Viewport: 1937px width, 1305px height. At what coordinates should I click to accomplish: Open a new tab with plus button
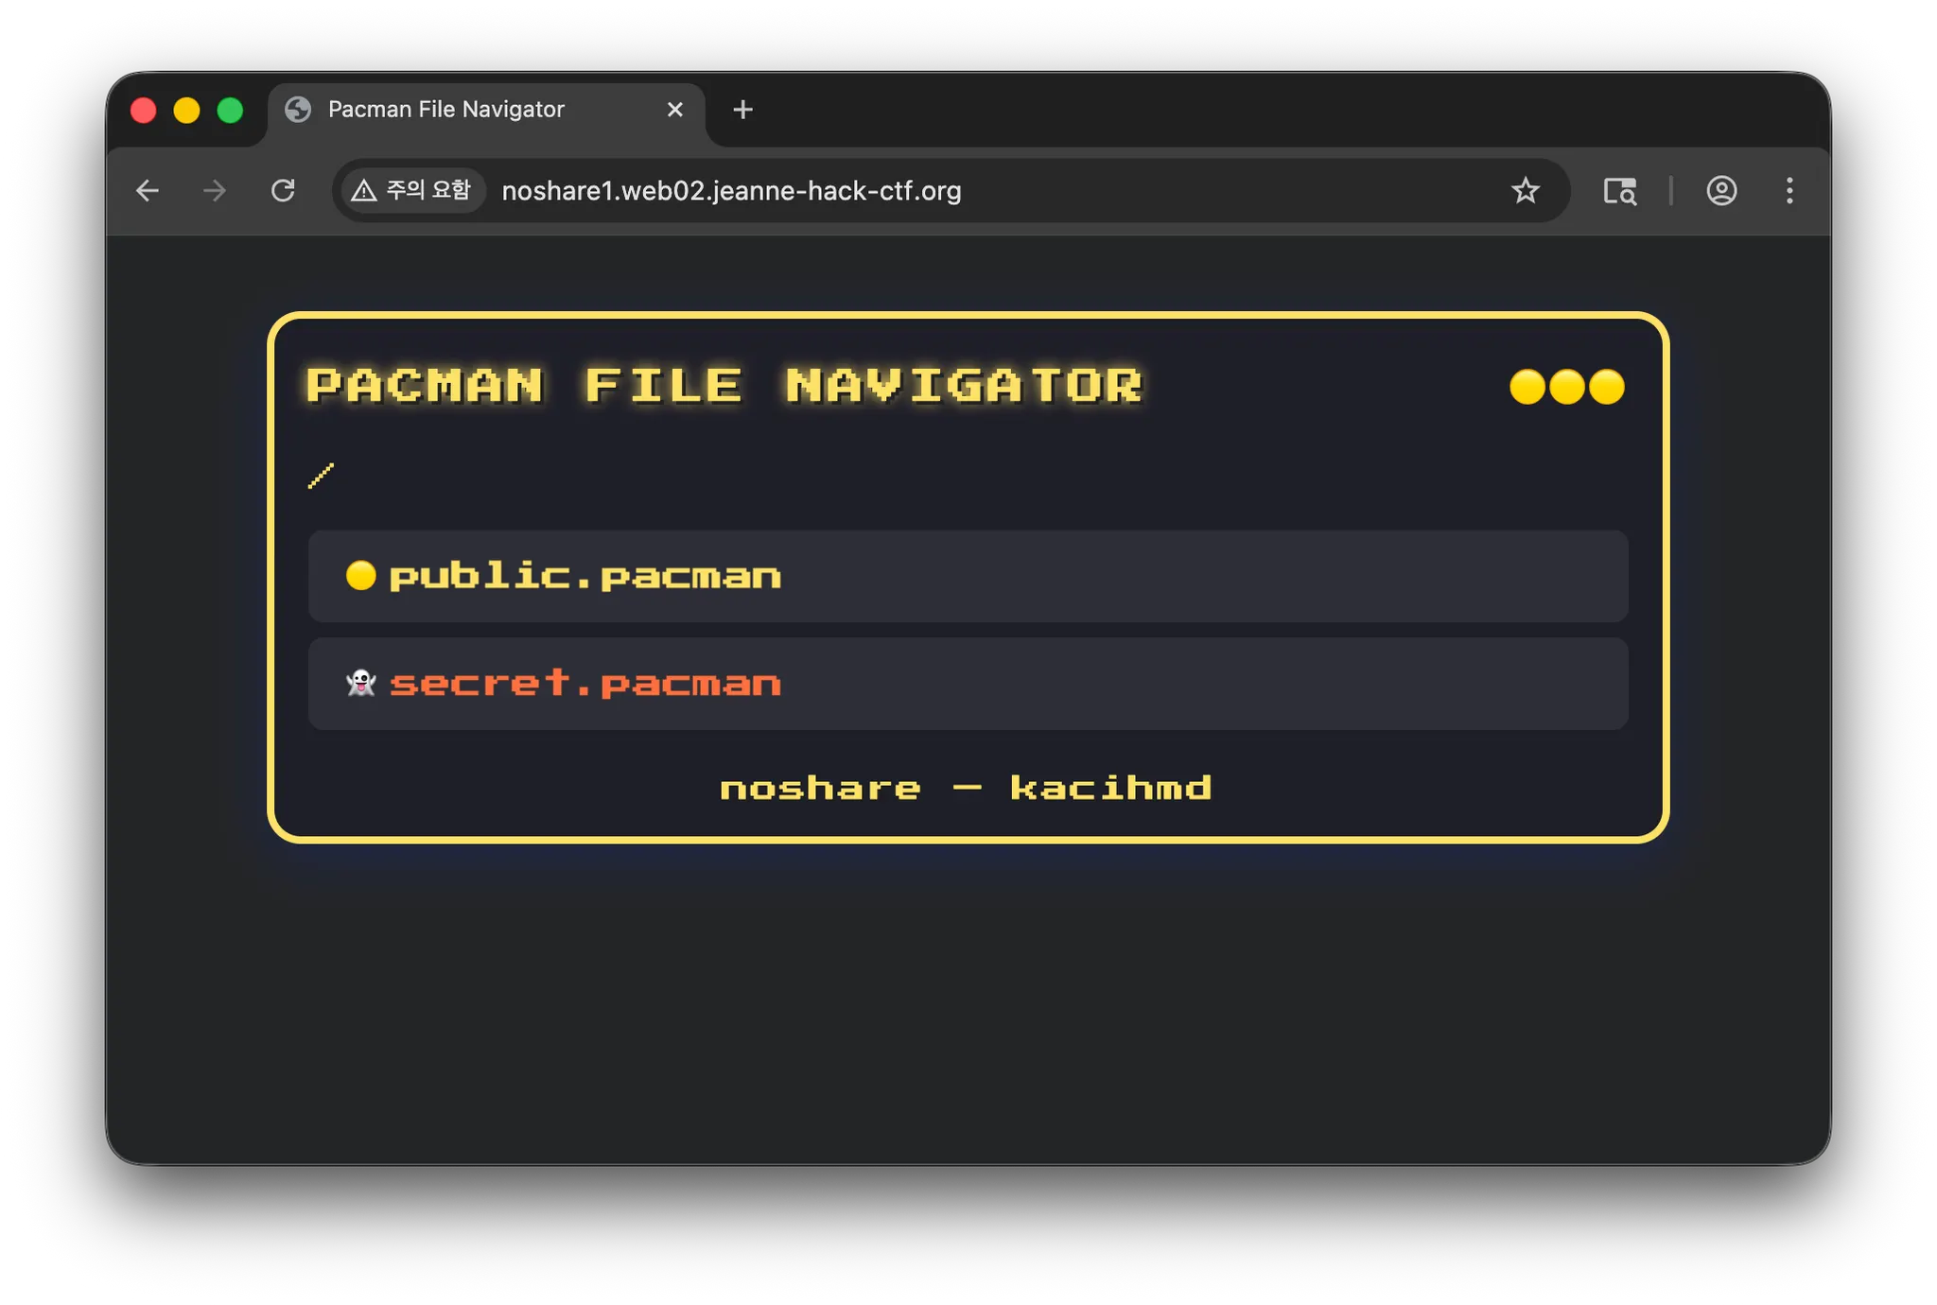[x=742, y=110]
